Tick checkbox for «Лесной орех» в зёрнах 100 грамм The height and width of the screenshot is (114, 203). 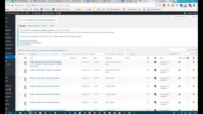20,78
